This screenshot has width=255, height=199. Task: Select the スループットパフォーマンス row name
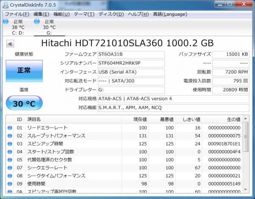[56, 136]
